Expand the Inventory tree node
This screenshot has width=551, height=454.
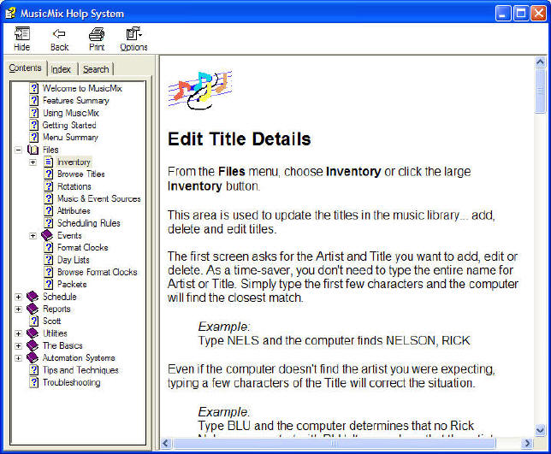point(33,162)
